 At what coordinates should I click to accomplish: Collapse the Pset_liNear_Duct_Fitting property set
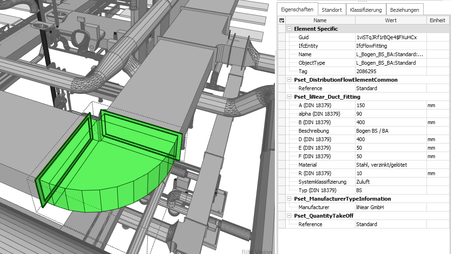289,97
